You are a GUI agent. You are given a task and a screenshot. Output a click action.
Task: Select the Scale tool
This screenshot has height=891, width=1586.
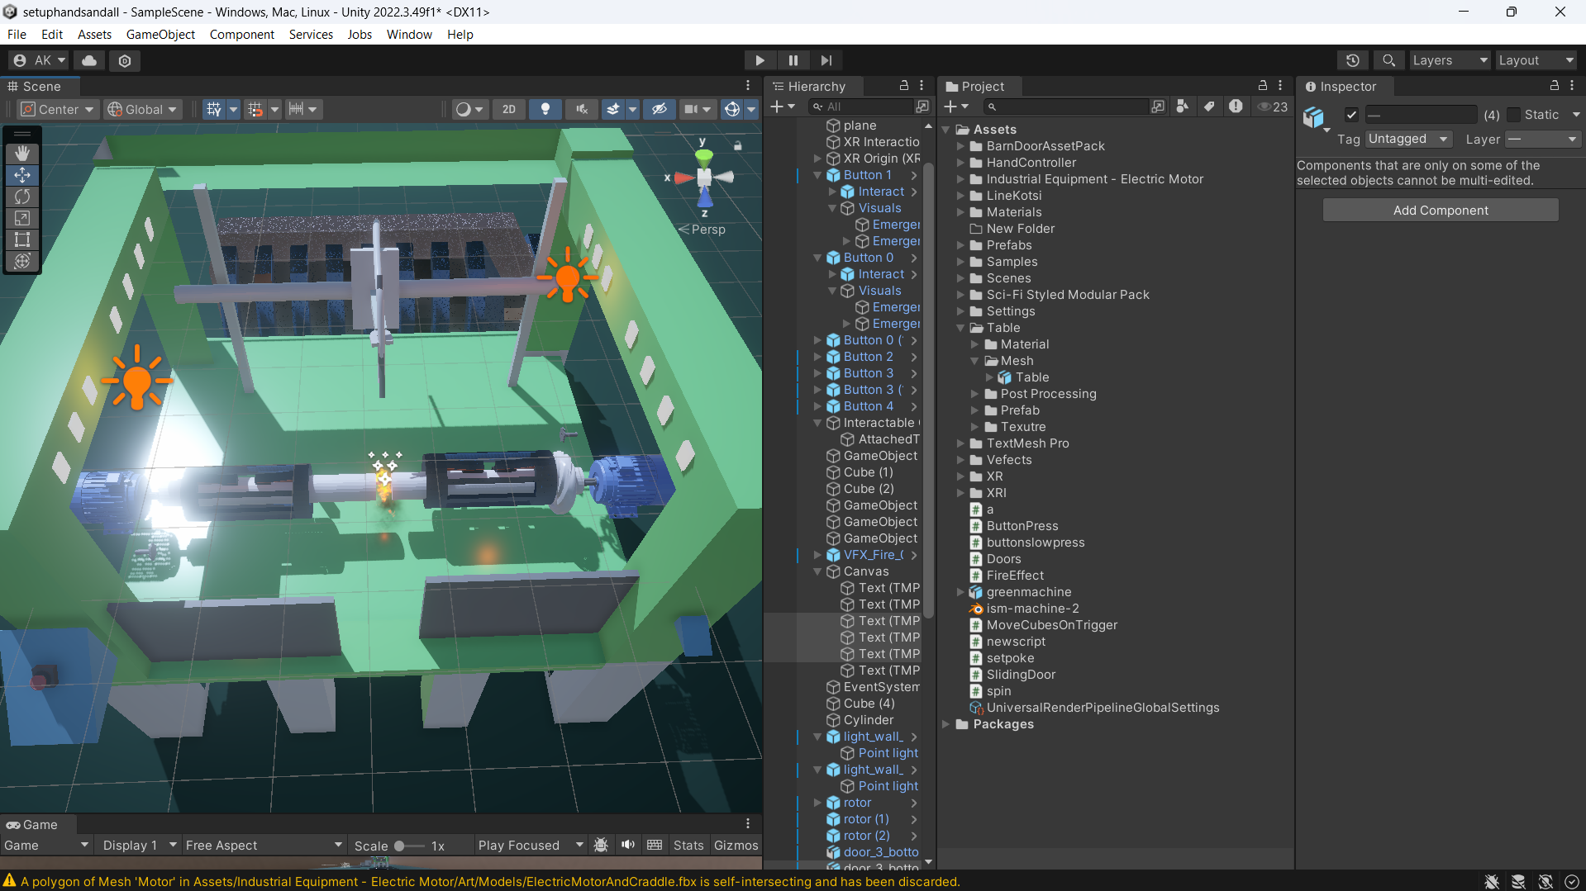click(22, 218)
